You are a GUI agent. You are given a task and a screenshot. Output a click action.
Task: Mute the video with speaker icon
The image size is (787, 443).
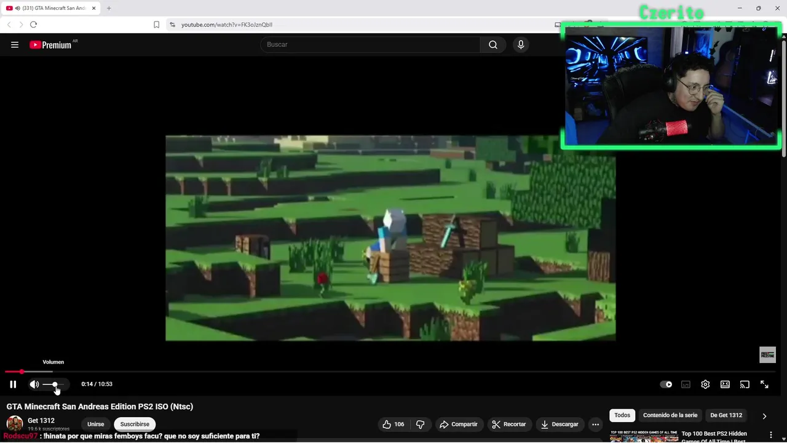coord(34,384)
